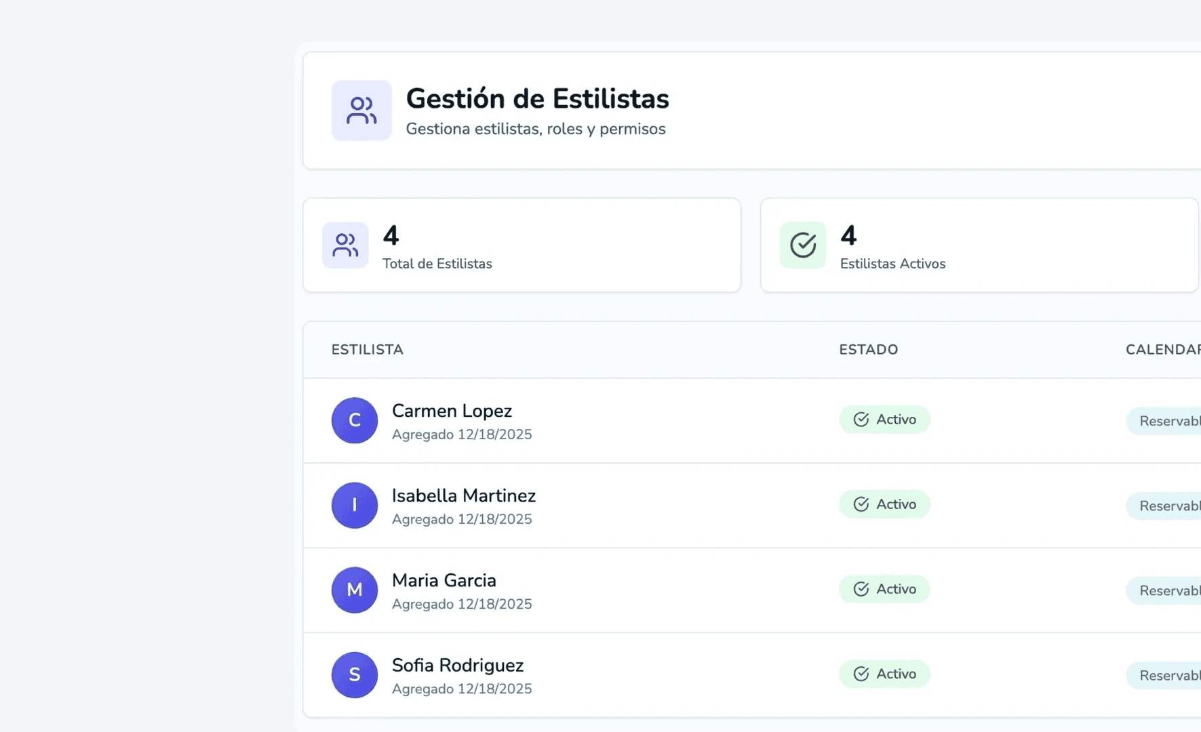
Task: Select the Gestión de Estilistas title
Action: [538, 99]
